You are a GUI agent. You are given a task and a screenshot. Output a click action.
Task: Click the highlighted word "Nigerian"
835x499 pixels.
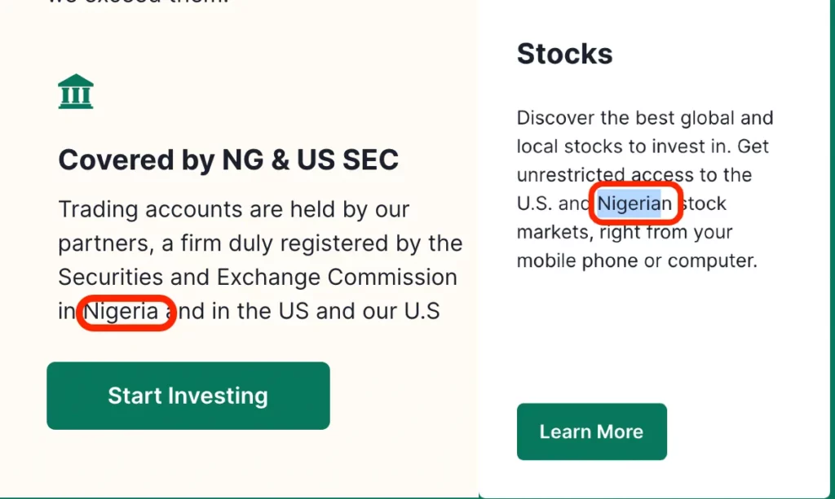coord(634,204)
